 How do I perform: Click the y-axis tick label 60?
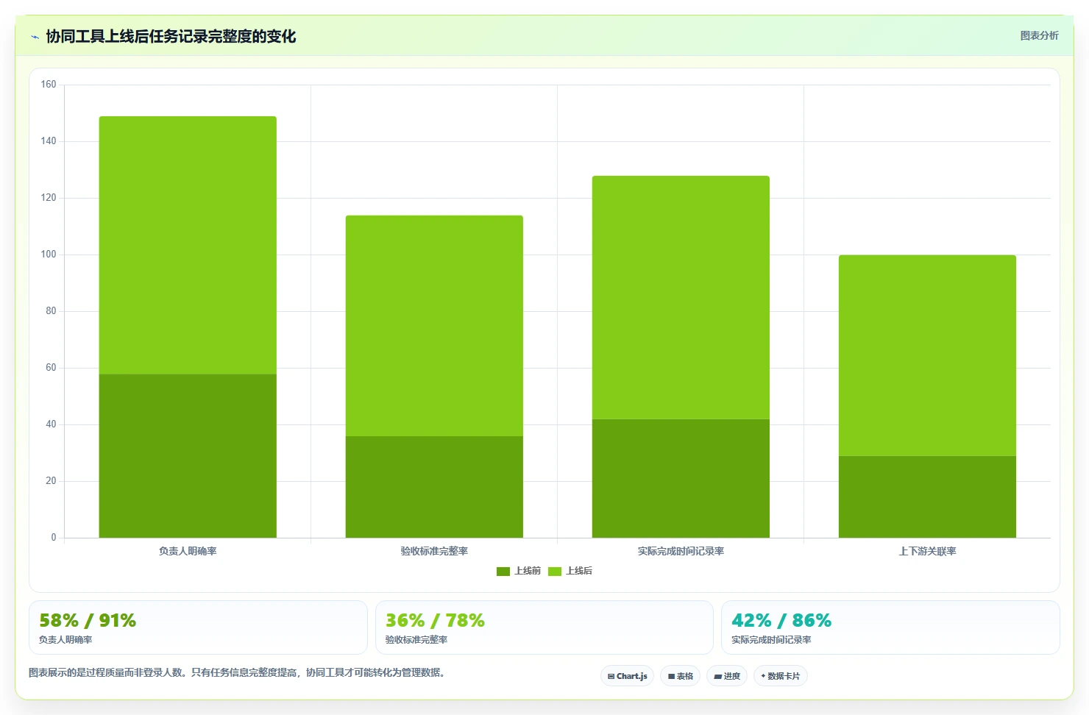click(x=51, y=368)
